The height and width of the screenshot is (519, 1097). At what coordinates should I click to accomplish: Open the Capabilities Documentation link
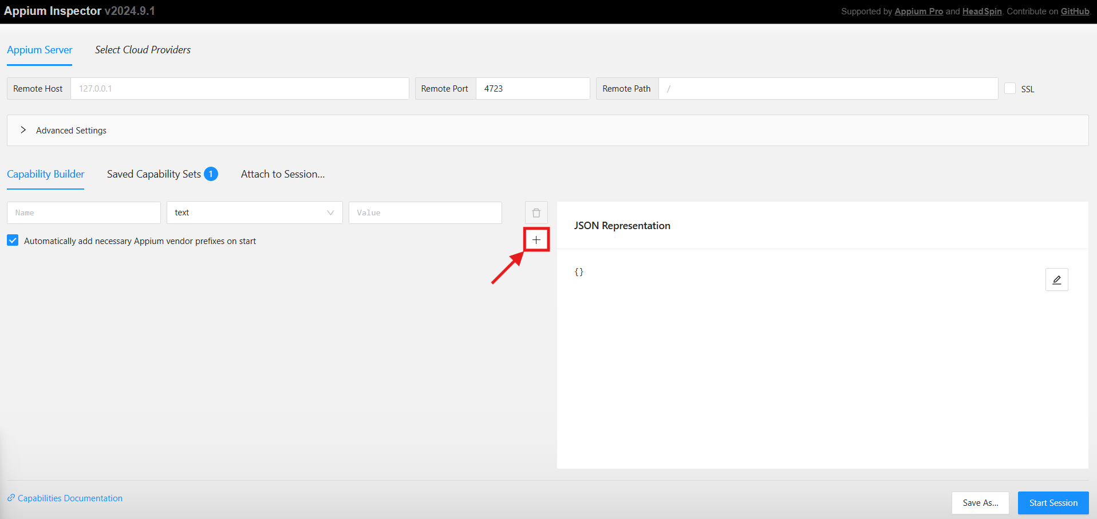tap(70, 498)
